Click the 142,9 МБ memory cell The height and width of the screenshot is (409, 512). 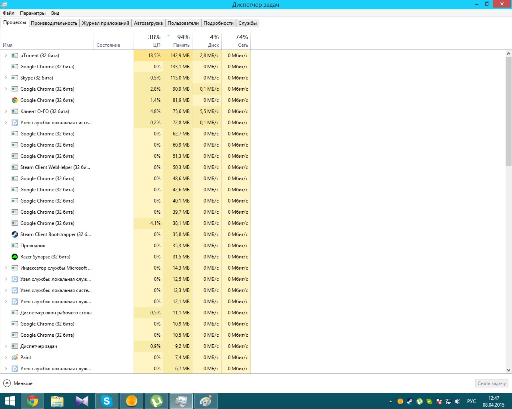click(x=178, y=56)
